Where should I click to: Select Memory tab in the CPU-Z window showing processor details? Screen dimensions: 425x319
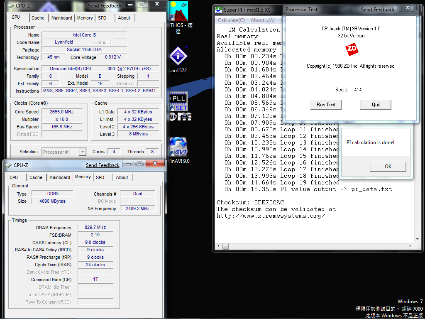[85, 18]
